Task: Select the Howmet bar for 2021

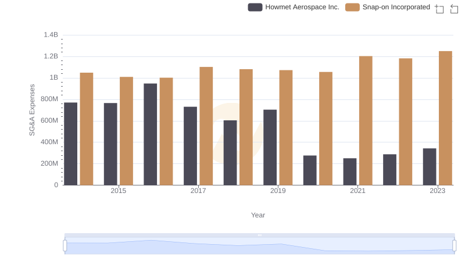Action: coord(350,171)
